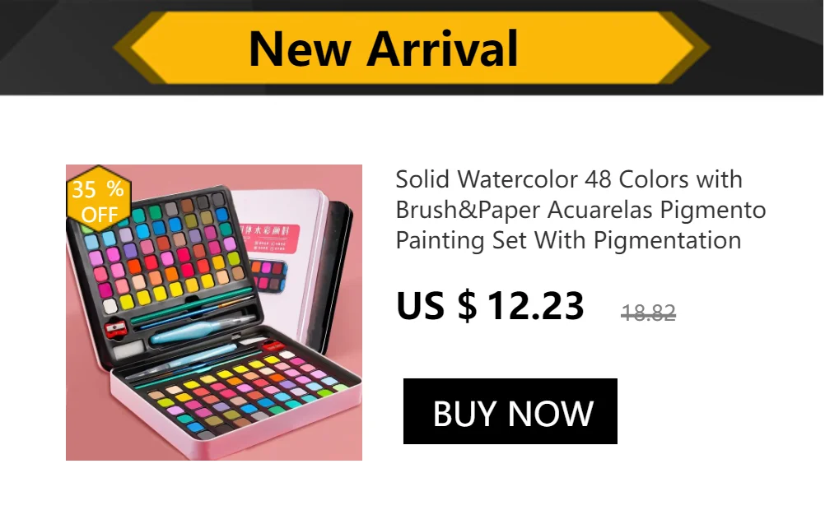
Task: Select the red pencil sharpener in upper palette
Action: [116, 329]
